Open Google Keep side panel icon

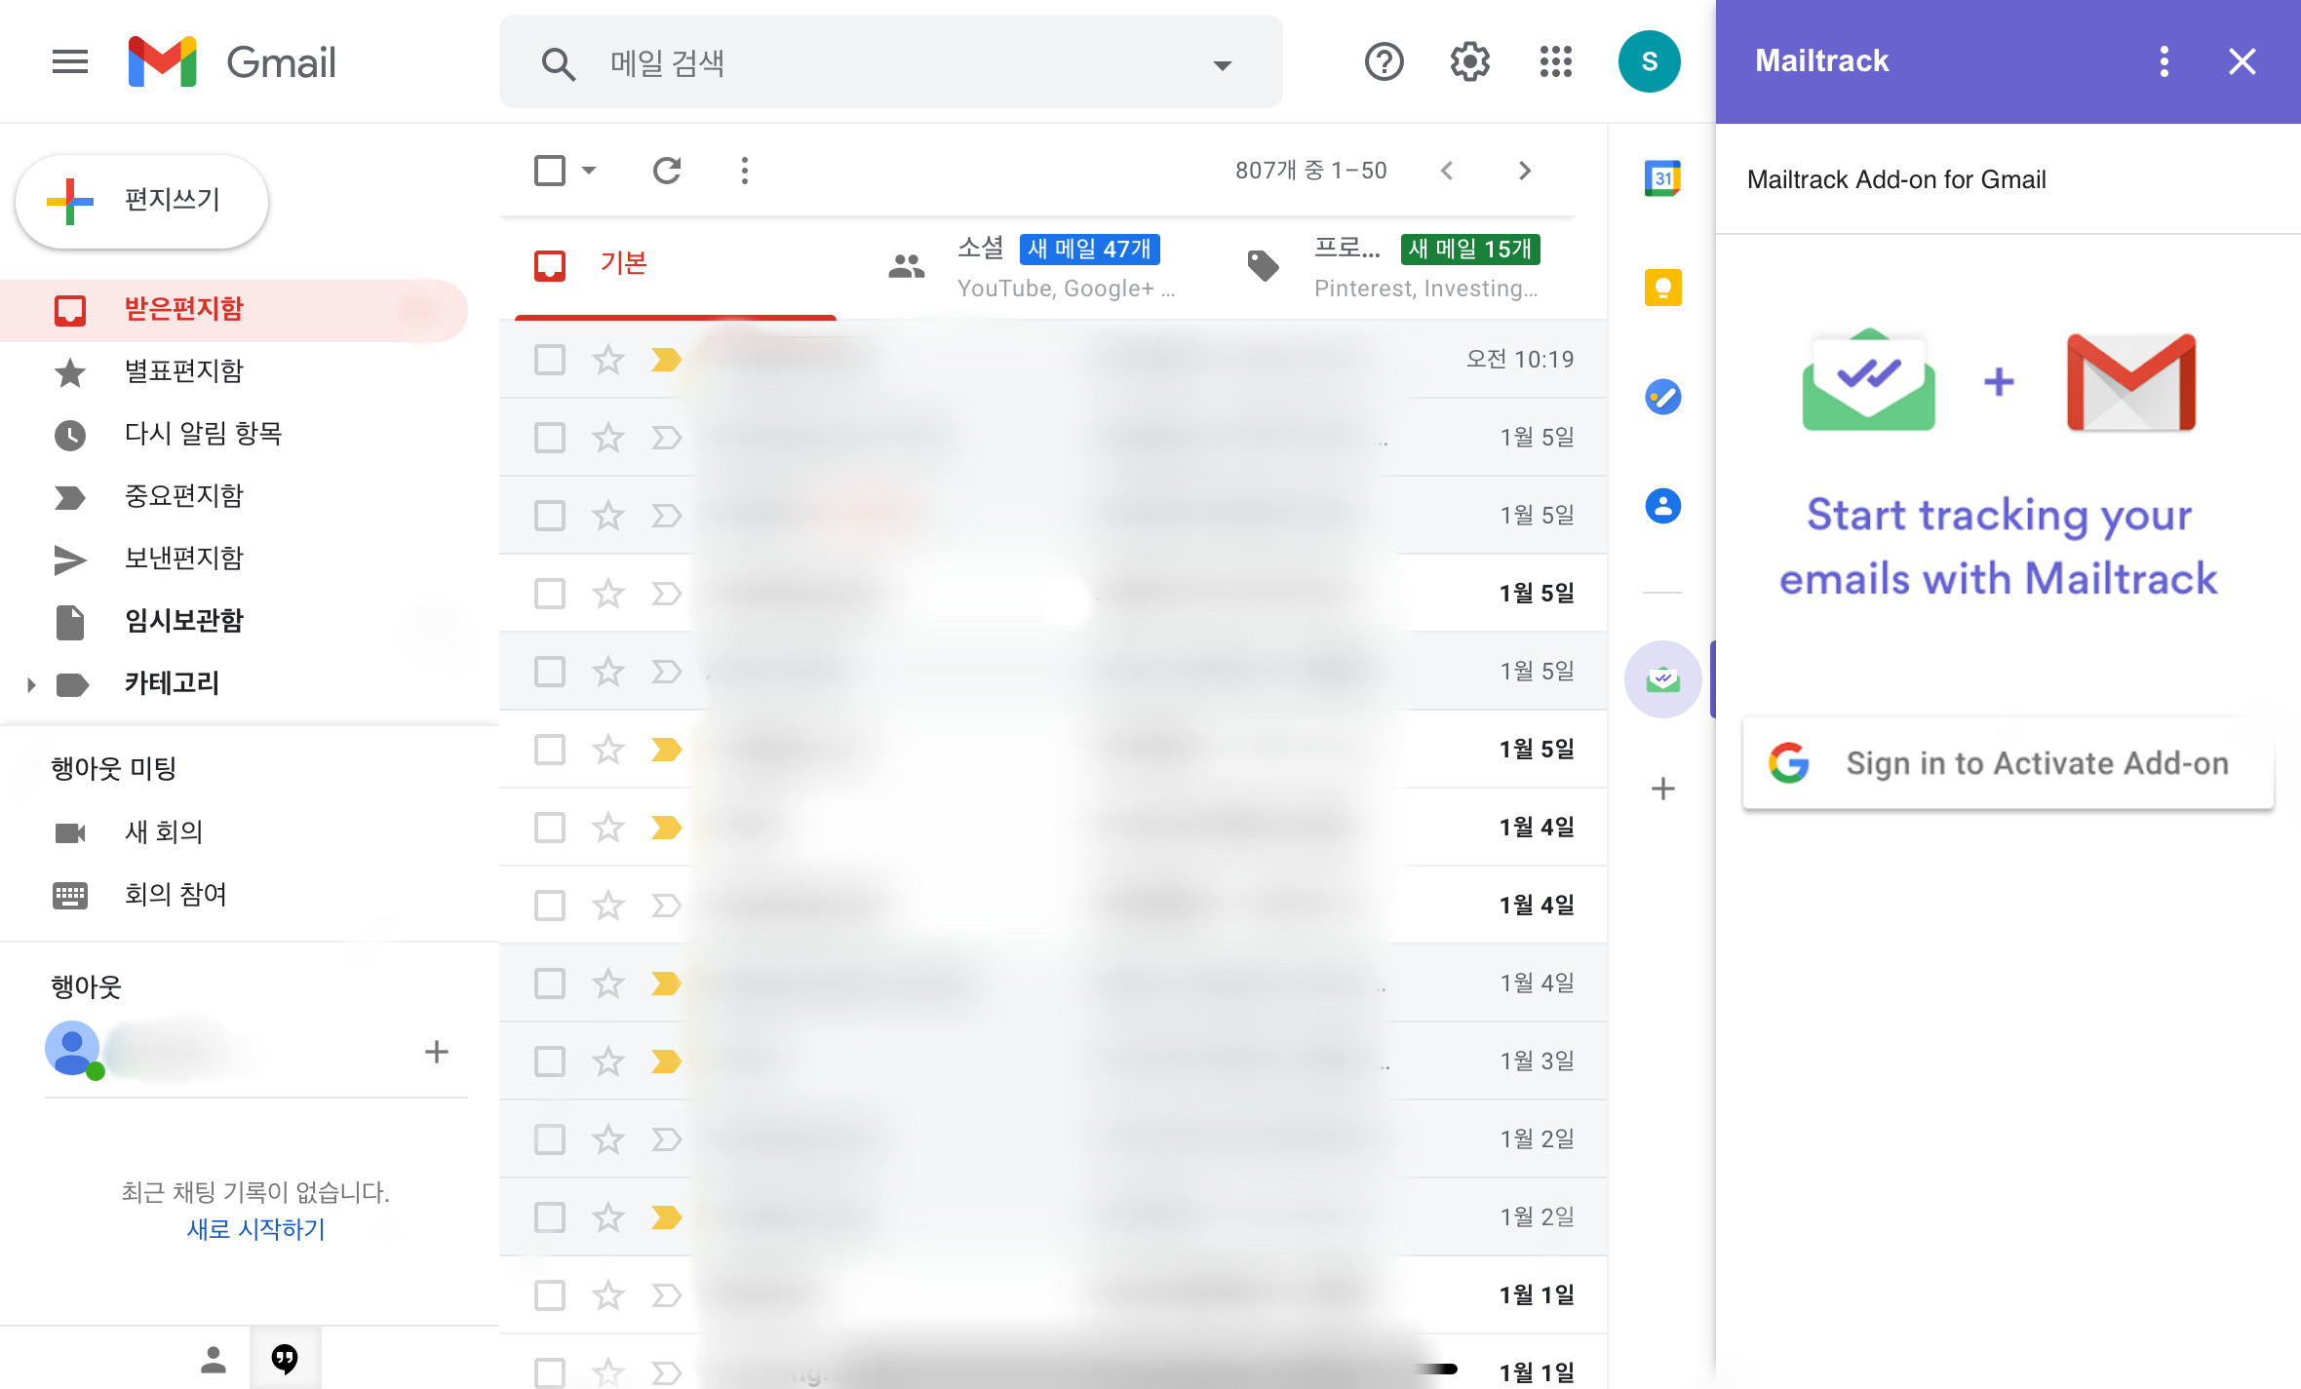click(1662, 288)
